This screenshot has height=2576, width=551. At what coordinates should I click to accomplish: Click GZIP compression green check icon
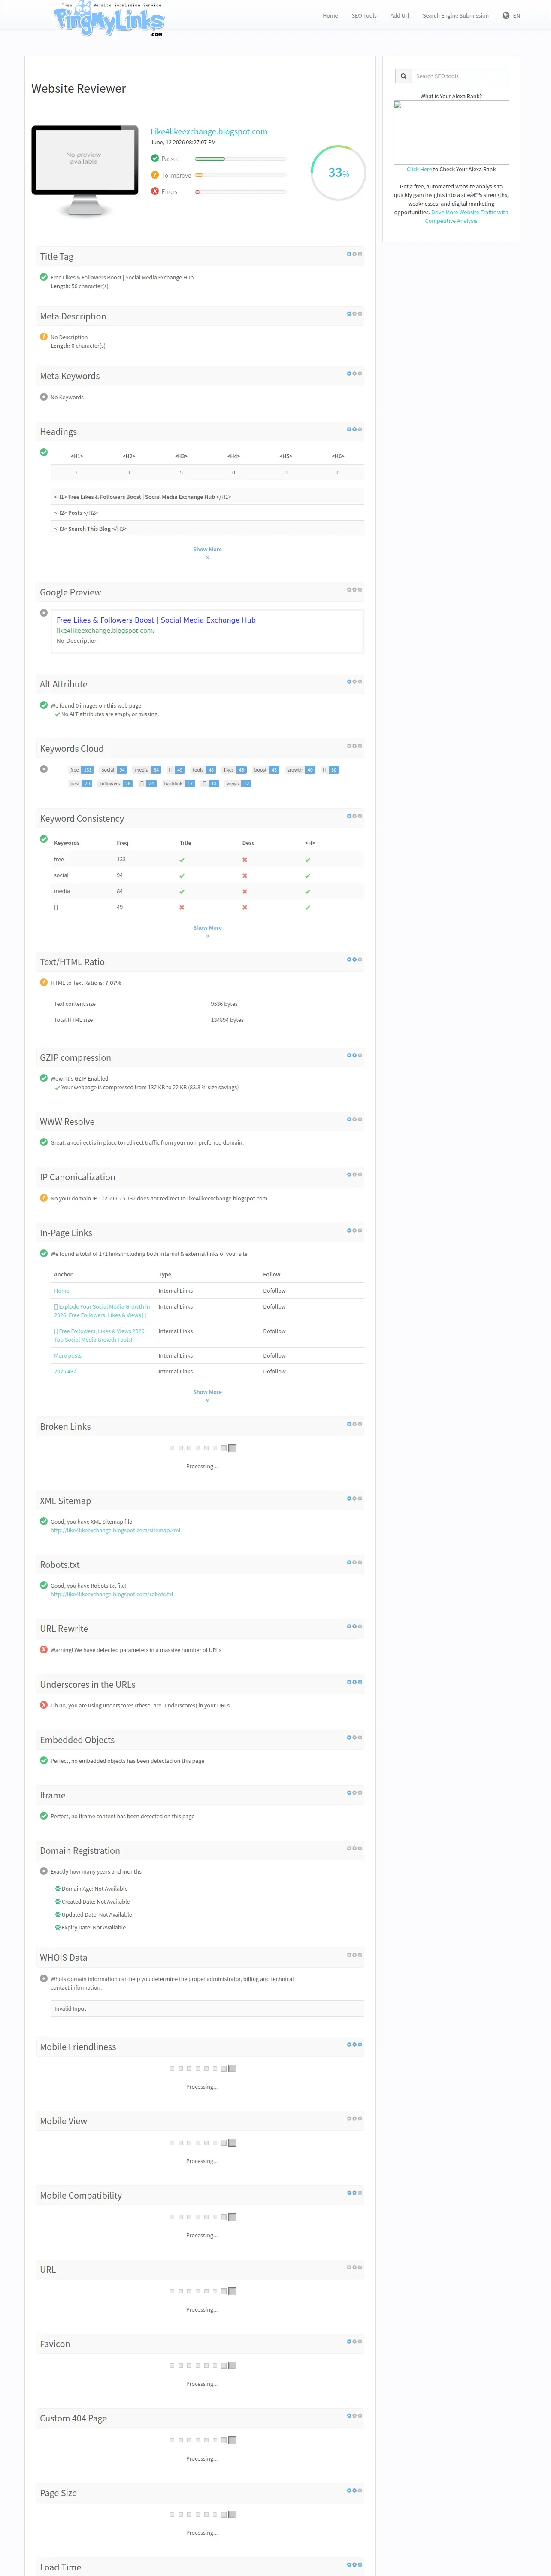tap(44, 1078)
